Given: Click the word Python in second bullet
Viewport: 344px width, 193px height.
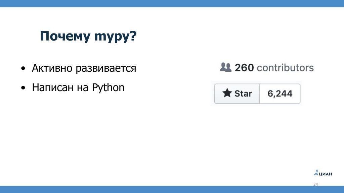Looking at the screenshot, I should coord(108,87).
